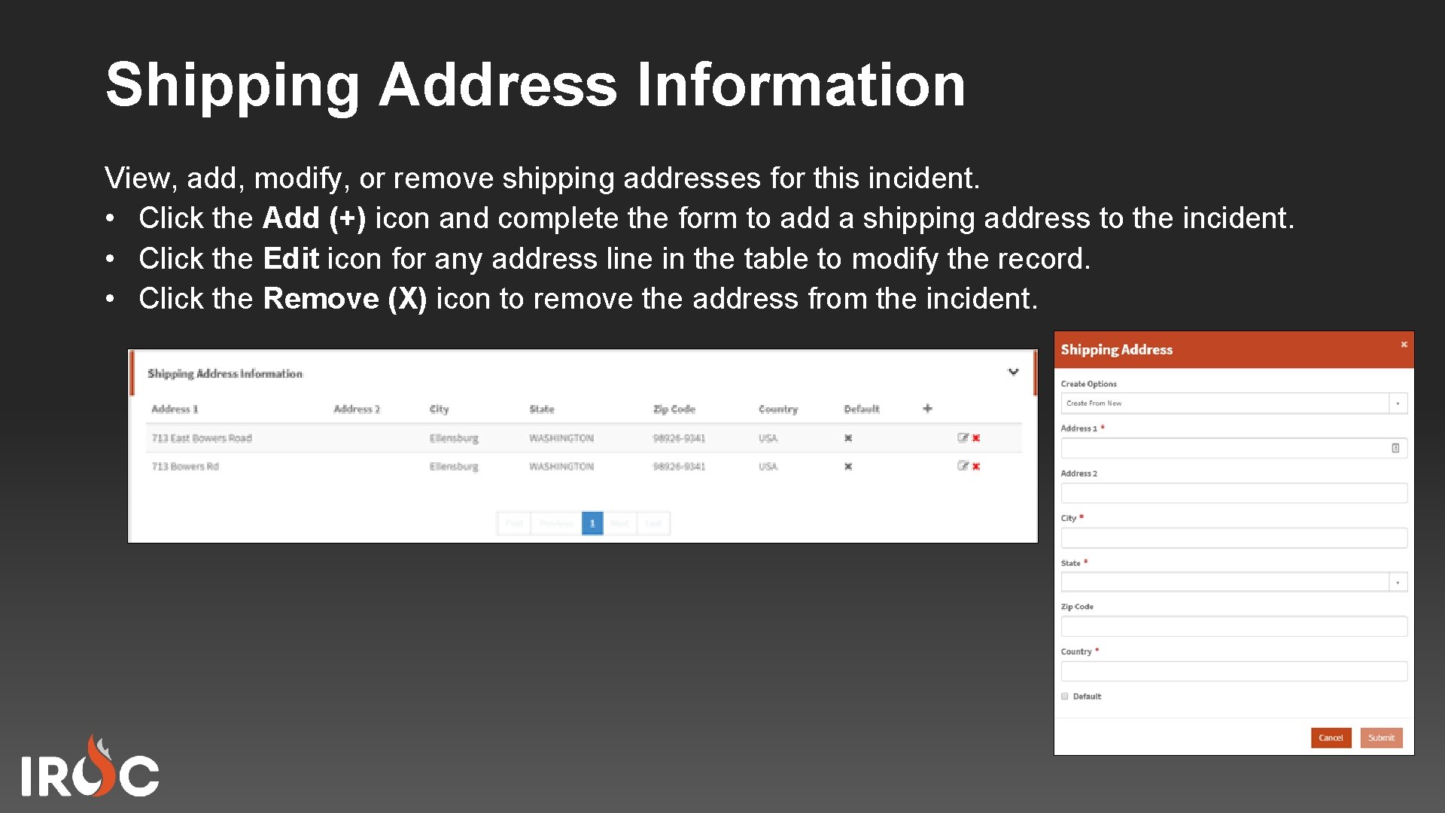This screenshot has height=813, width=1445.
Task: Click the Add (+) icon to add shipping address
Action: click(x=927, y=408)
